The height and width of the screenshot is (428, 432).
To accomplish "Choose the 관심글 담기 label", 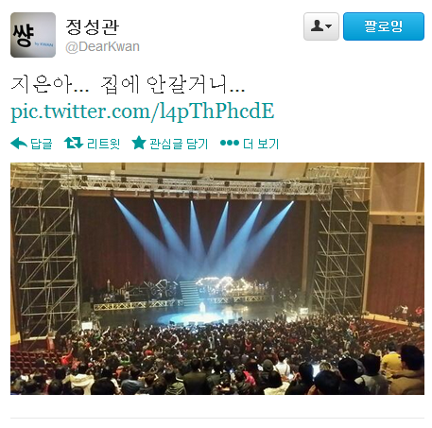I will click(179, 144).
